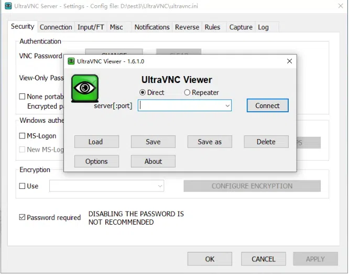Click the UltraVNC Server settings title icon
This screenshot has width=349, height=275.
(x=8, y=6)
